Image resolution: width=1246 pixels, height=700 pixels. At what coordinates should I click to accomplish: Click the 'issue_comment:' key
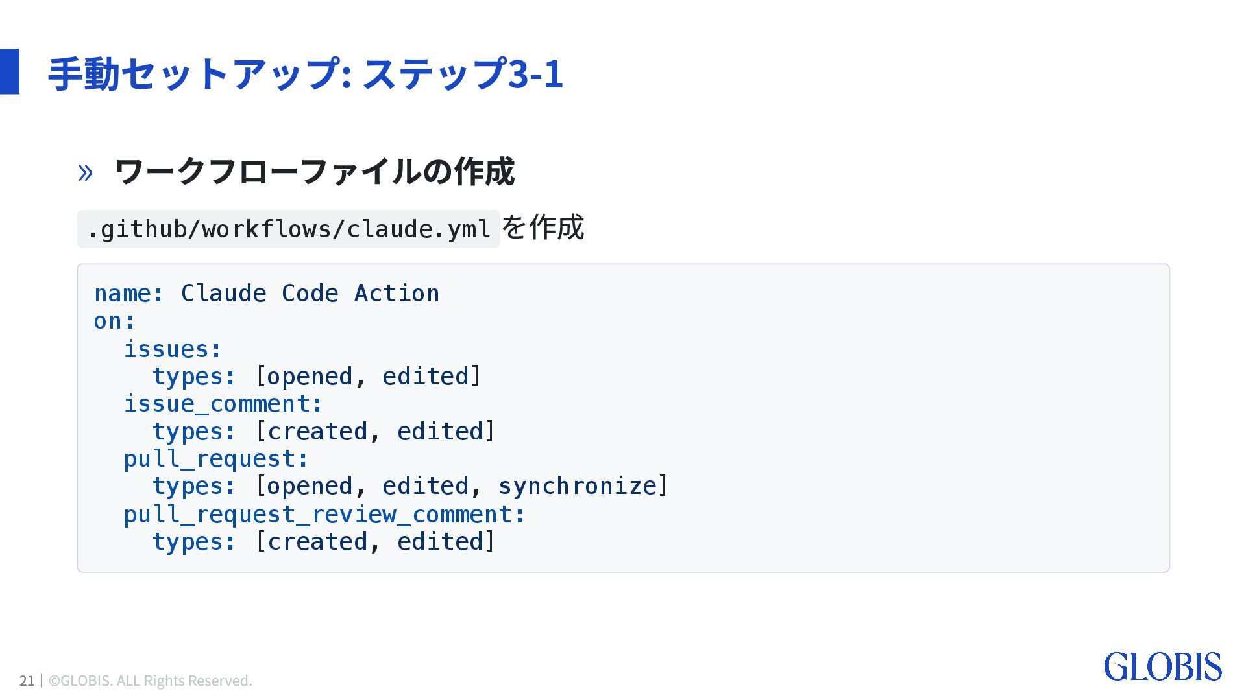tap(223, 404)
